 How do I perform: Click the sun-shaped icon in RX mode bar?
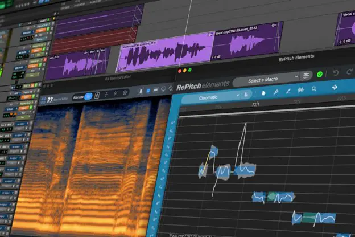pyautogui.click(x=115, y=93)
